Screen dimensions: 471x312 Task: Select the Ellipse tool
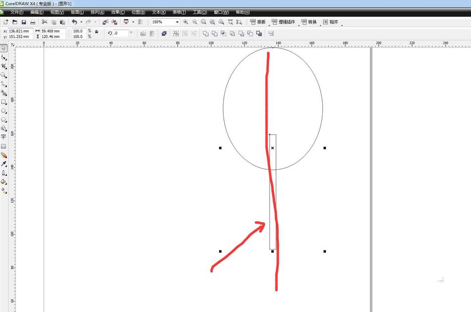point(4,111)
